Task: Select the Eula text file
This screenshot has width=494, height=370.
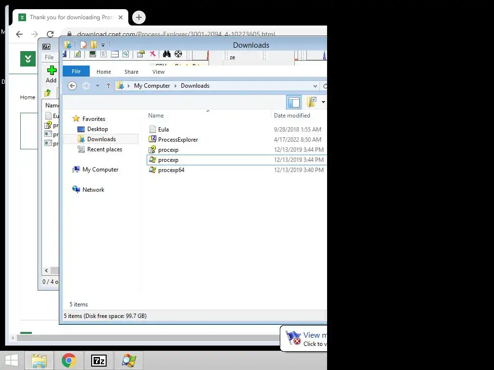Action: click(x=163, y=129)
